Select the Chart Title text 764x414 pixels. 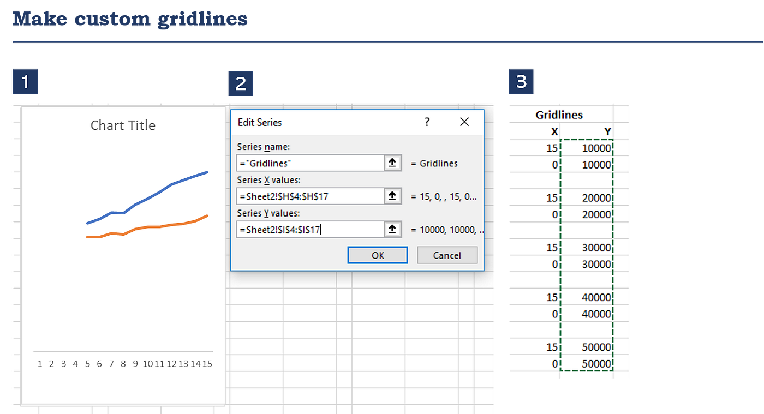pyautogui.click(x=123, y=125)
